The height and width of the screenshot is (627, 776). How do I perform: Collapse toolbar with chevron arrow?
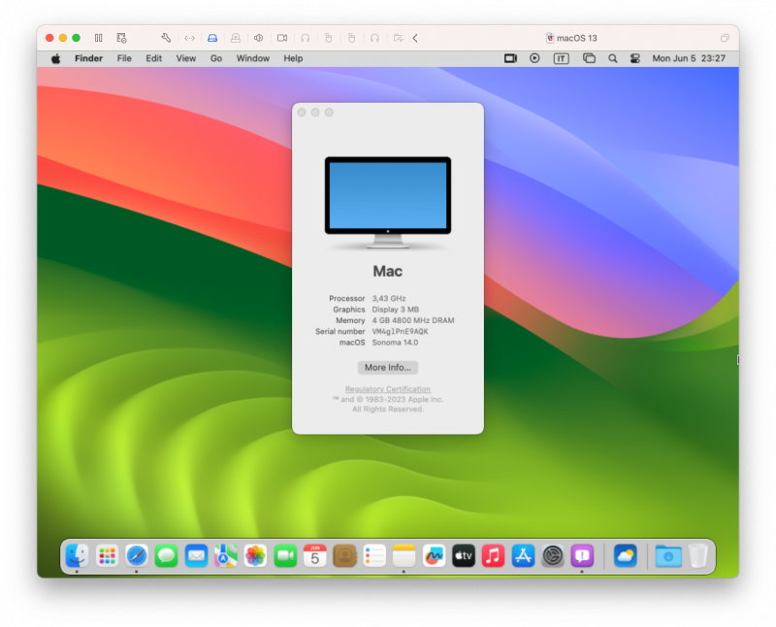pyautogui.click(x=415, y=38)
